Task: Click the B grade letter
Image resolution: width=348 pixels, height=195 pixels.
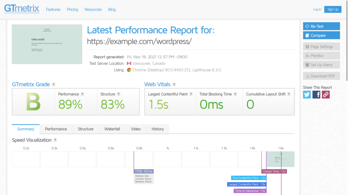Action: pyautogui.click(x=33, y=102)
